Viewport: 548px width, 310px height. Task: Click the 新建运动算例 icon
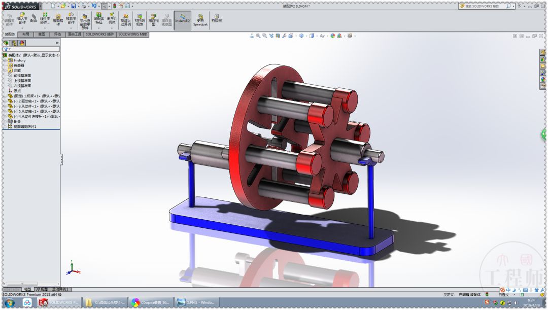tap(124, 19)
